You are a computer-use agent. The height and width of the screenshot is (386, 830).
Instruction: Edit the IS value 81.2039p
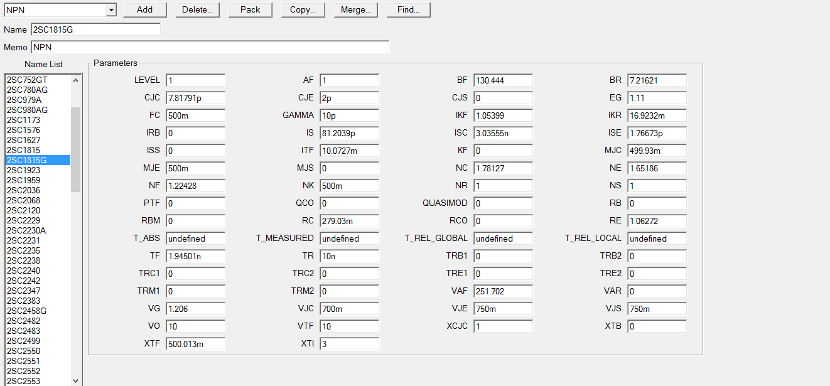(x=349, y=133)
